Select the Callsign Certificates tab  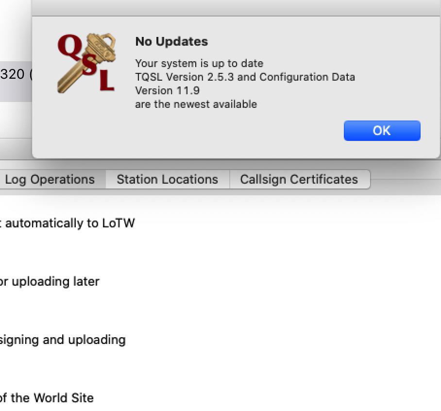point(300,179)
